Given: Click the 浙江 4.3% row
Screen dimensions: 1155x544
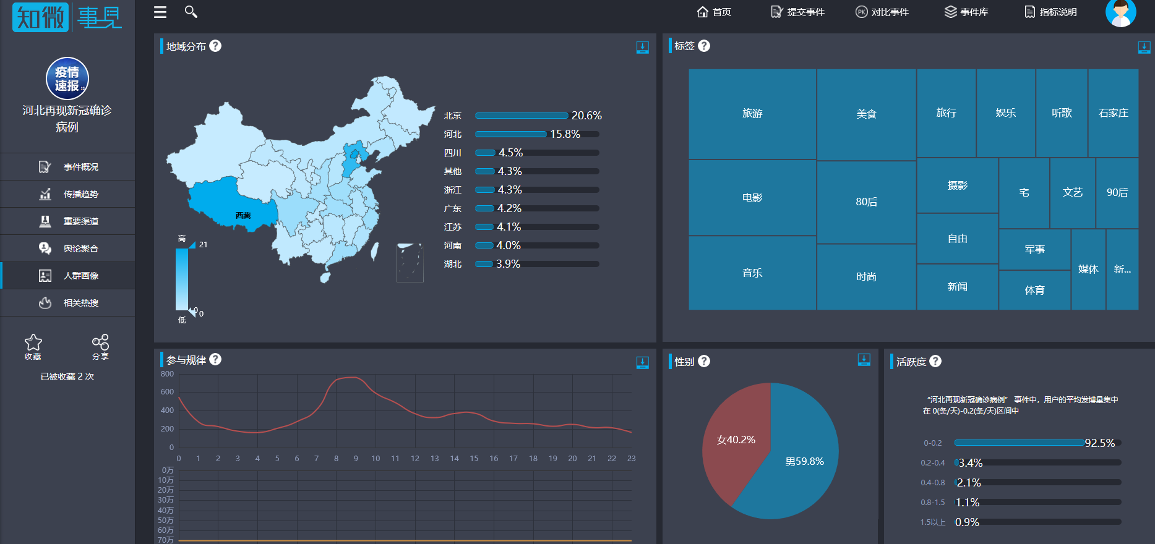Looking at the screenshot, I should coord(522,190).
